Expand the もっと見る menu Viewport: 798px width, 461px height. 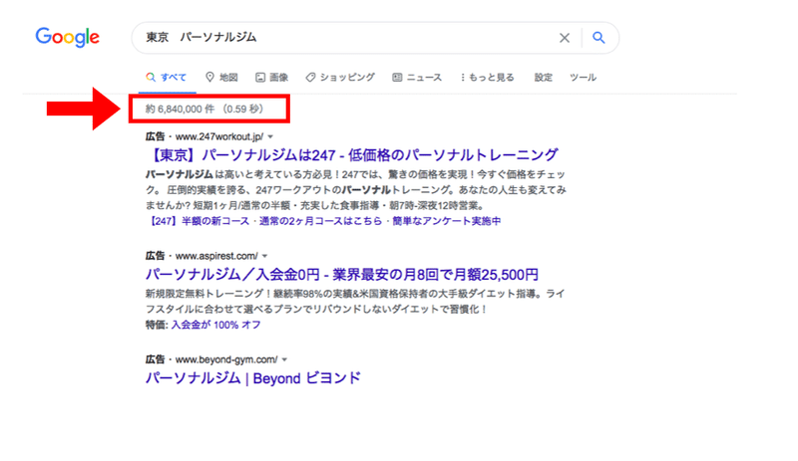(x=487, y=78)
